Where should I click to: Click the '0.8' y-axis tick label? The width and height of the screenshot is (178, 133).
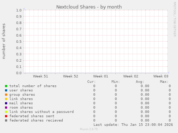[x=19, y=23]
